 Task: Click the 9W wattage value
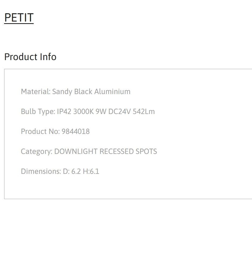click(101, 111)
